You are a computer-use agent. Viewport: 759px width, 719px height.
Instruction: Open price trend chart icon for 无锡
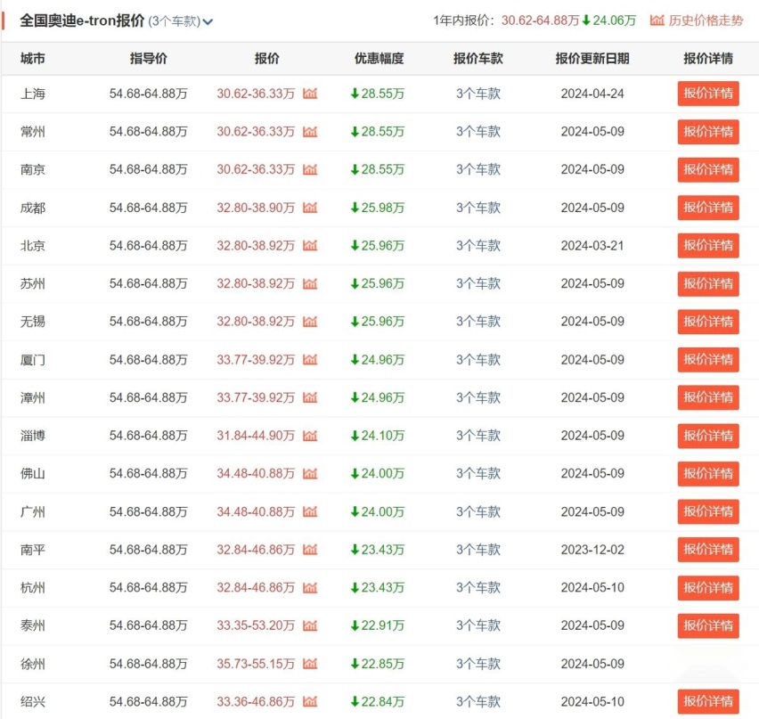click(x=310, y=322)
